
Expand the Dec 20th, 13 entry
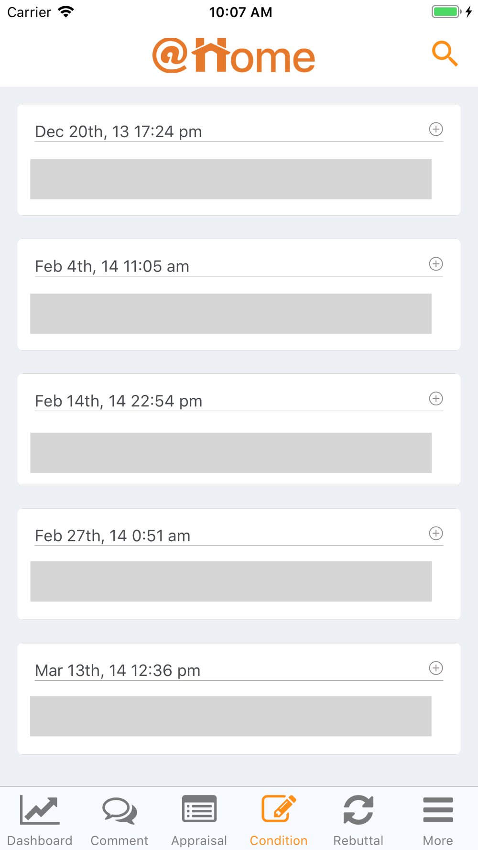pos(436,129)
